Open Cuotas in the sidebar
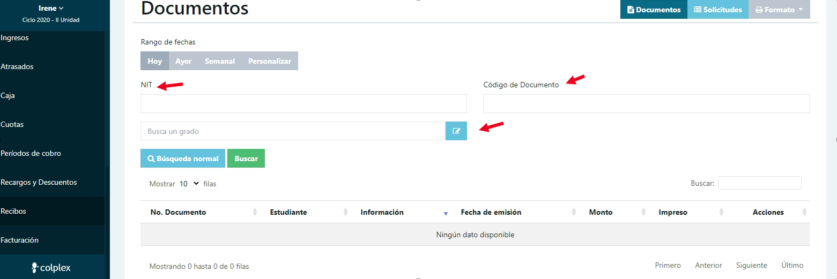 (x=12, y=124)
